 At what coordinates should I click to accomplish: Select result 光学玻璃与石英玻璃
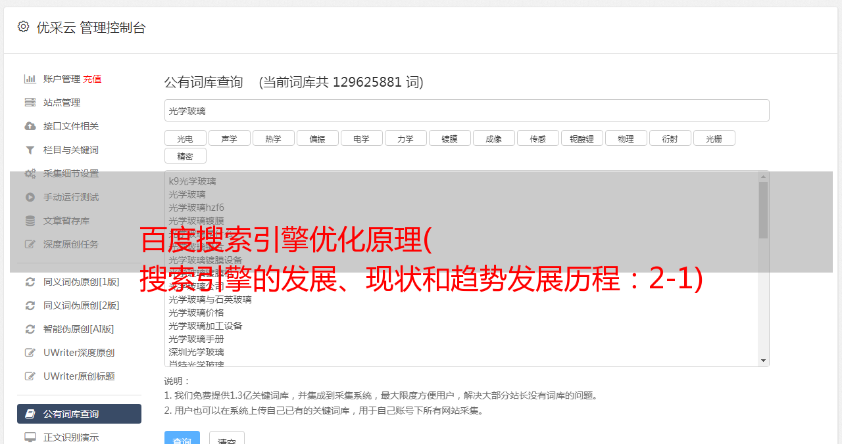point(210,300)
